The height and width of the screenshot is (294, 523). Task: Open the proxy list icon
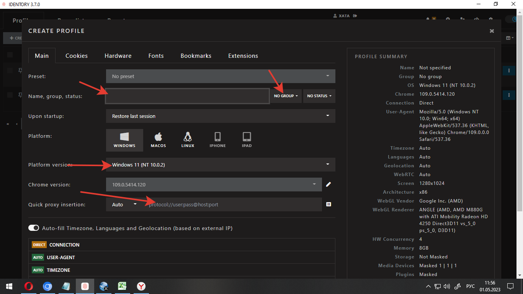(329, 204)
